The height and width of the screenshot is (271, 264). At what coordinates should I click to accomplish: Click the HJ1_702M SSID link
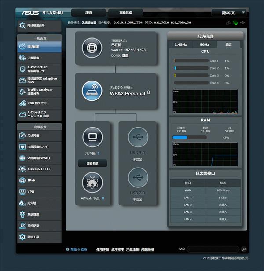click(161, 22)
